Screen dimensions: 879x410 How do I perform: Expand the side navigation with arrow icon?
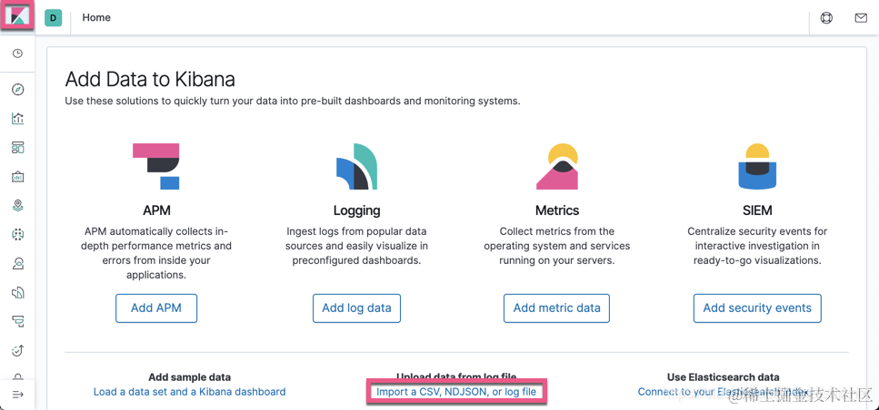(18, 395)
